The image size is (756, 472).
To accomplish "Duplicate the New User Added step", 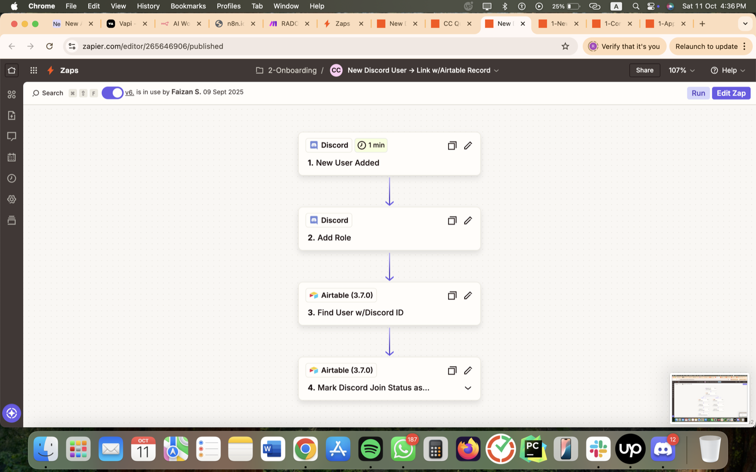I will 452,146.
